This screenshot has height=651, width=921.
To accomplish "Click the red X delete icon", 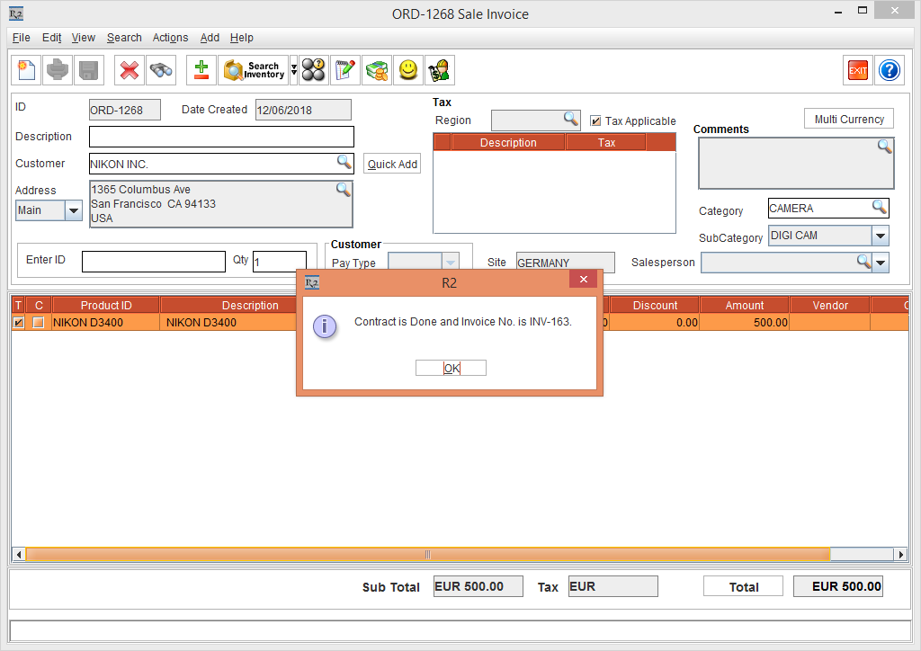I will tap(130, 70).
